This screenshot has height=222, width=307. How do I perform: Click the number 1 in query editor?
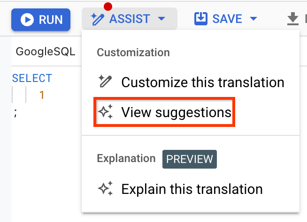tap(41, 95)
